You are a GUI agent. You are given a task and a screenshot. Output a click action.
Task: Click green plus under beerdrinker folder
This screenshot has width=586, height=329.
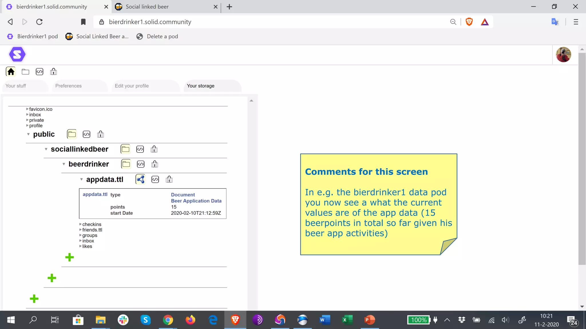pos(70,257)
